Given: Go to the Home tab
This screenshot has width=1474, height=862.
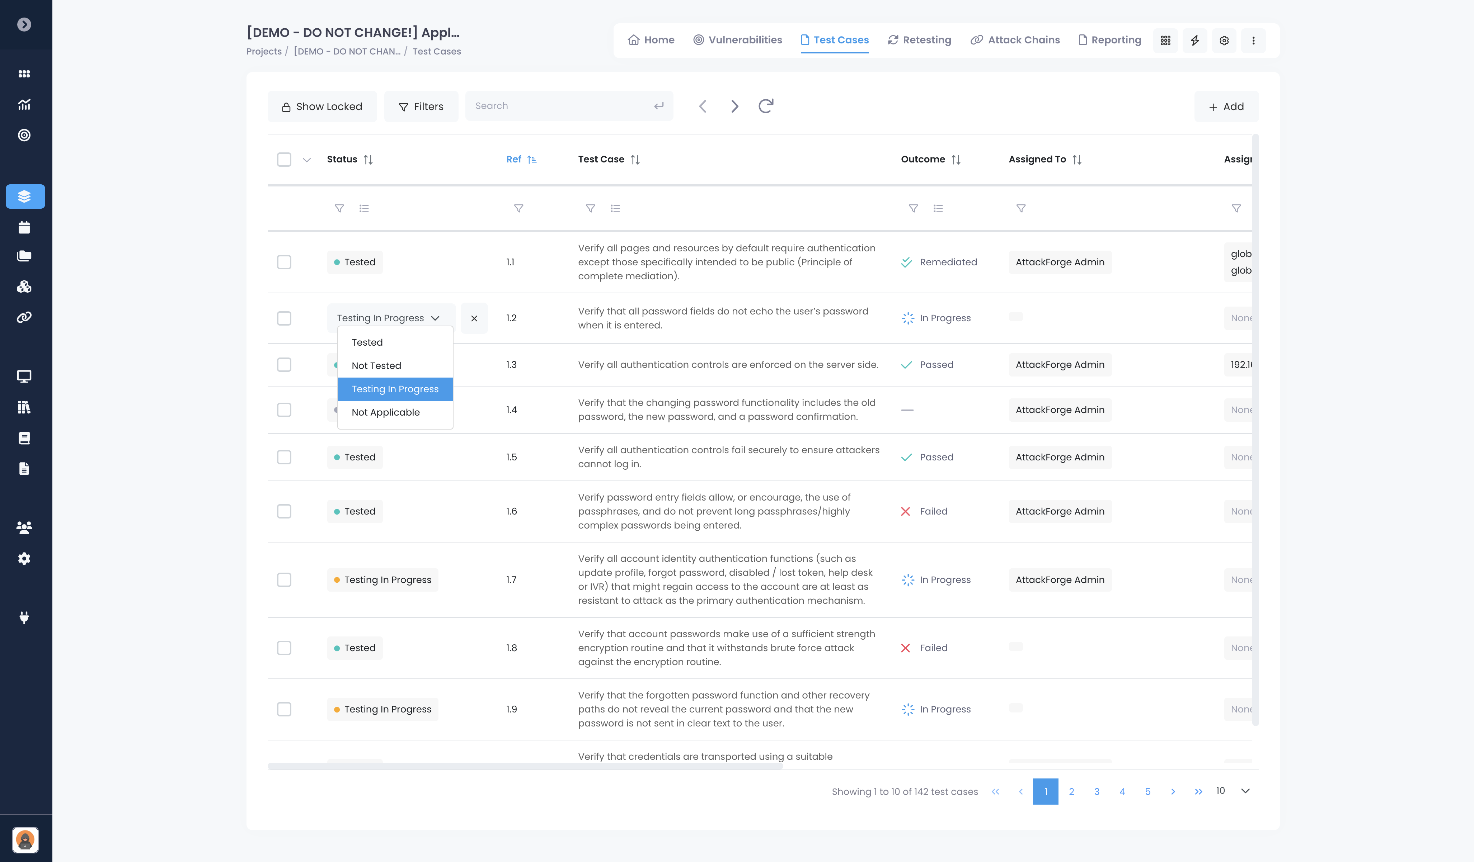Looking at the screenshot, I should 651,40.
